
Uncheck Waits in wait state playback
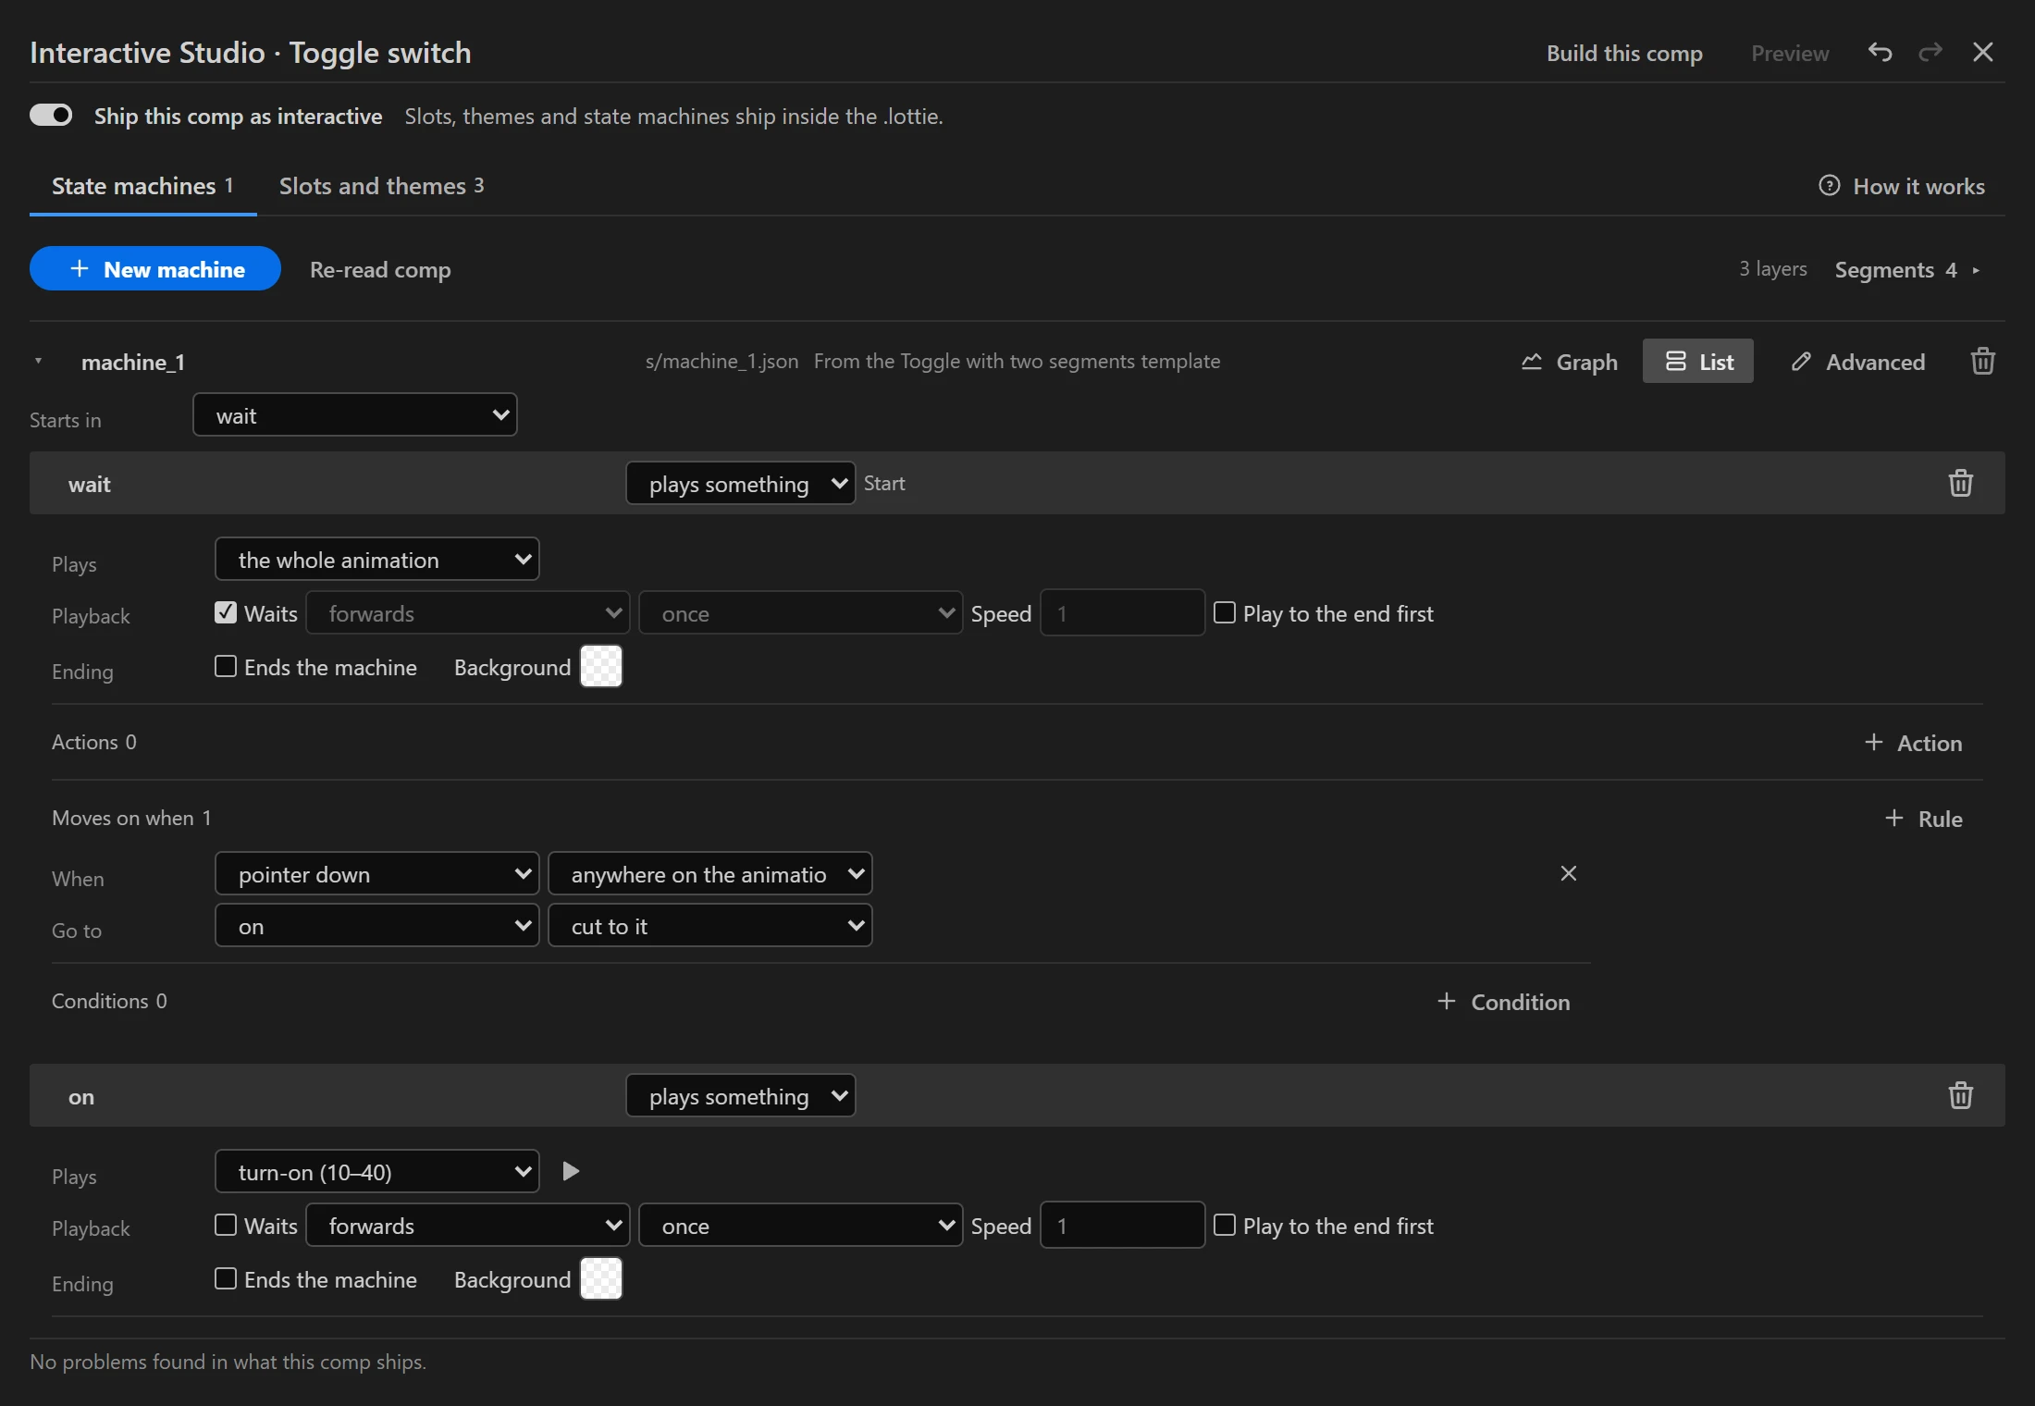[226, 612]
